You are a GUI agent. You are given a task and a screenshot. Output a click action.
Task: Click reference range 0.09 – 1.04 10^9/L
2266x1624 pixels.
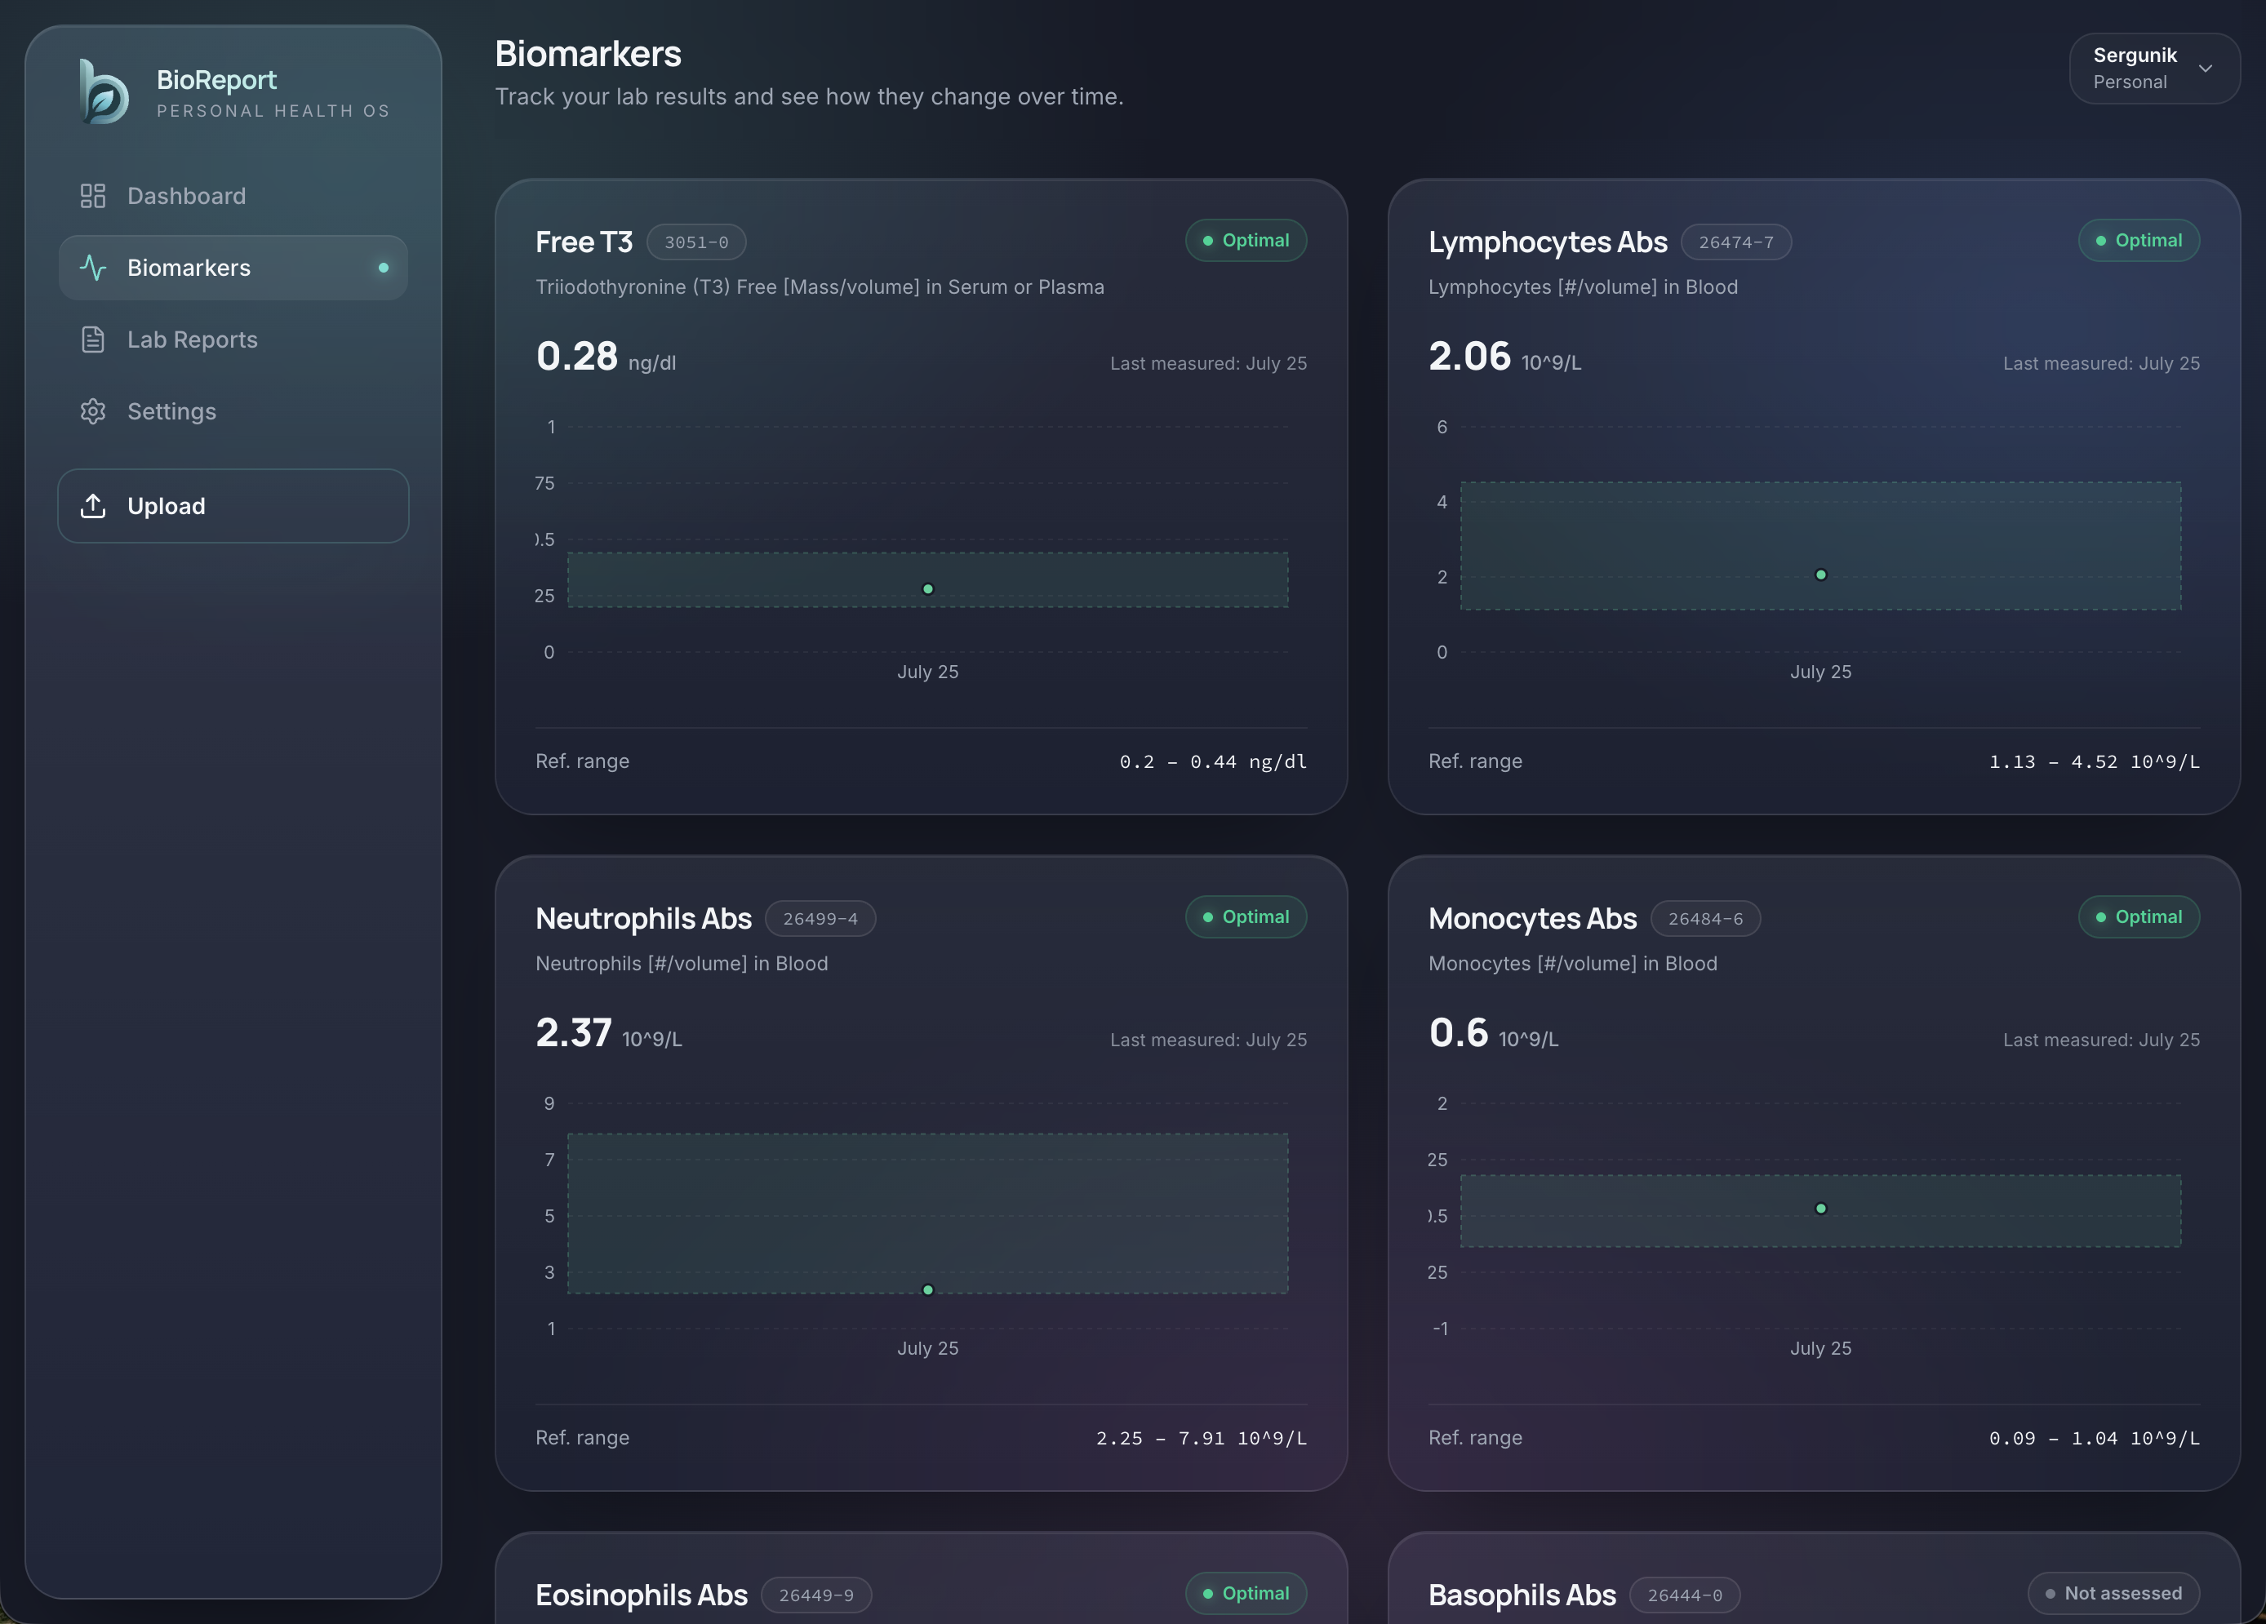(x=2094, y=1437)
